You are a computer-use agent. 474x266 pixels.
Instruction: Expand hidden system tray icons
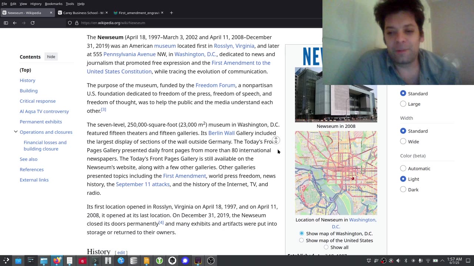[x=442, y=260]
